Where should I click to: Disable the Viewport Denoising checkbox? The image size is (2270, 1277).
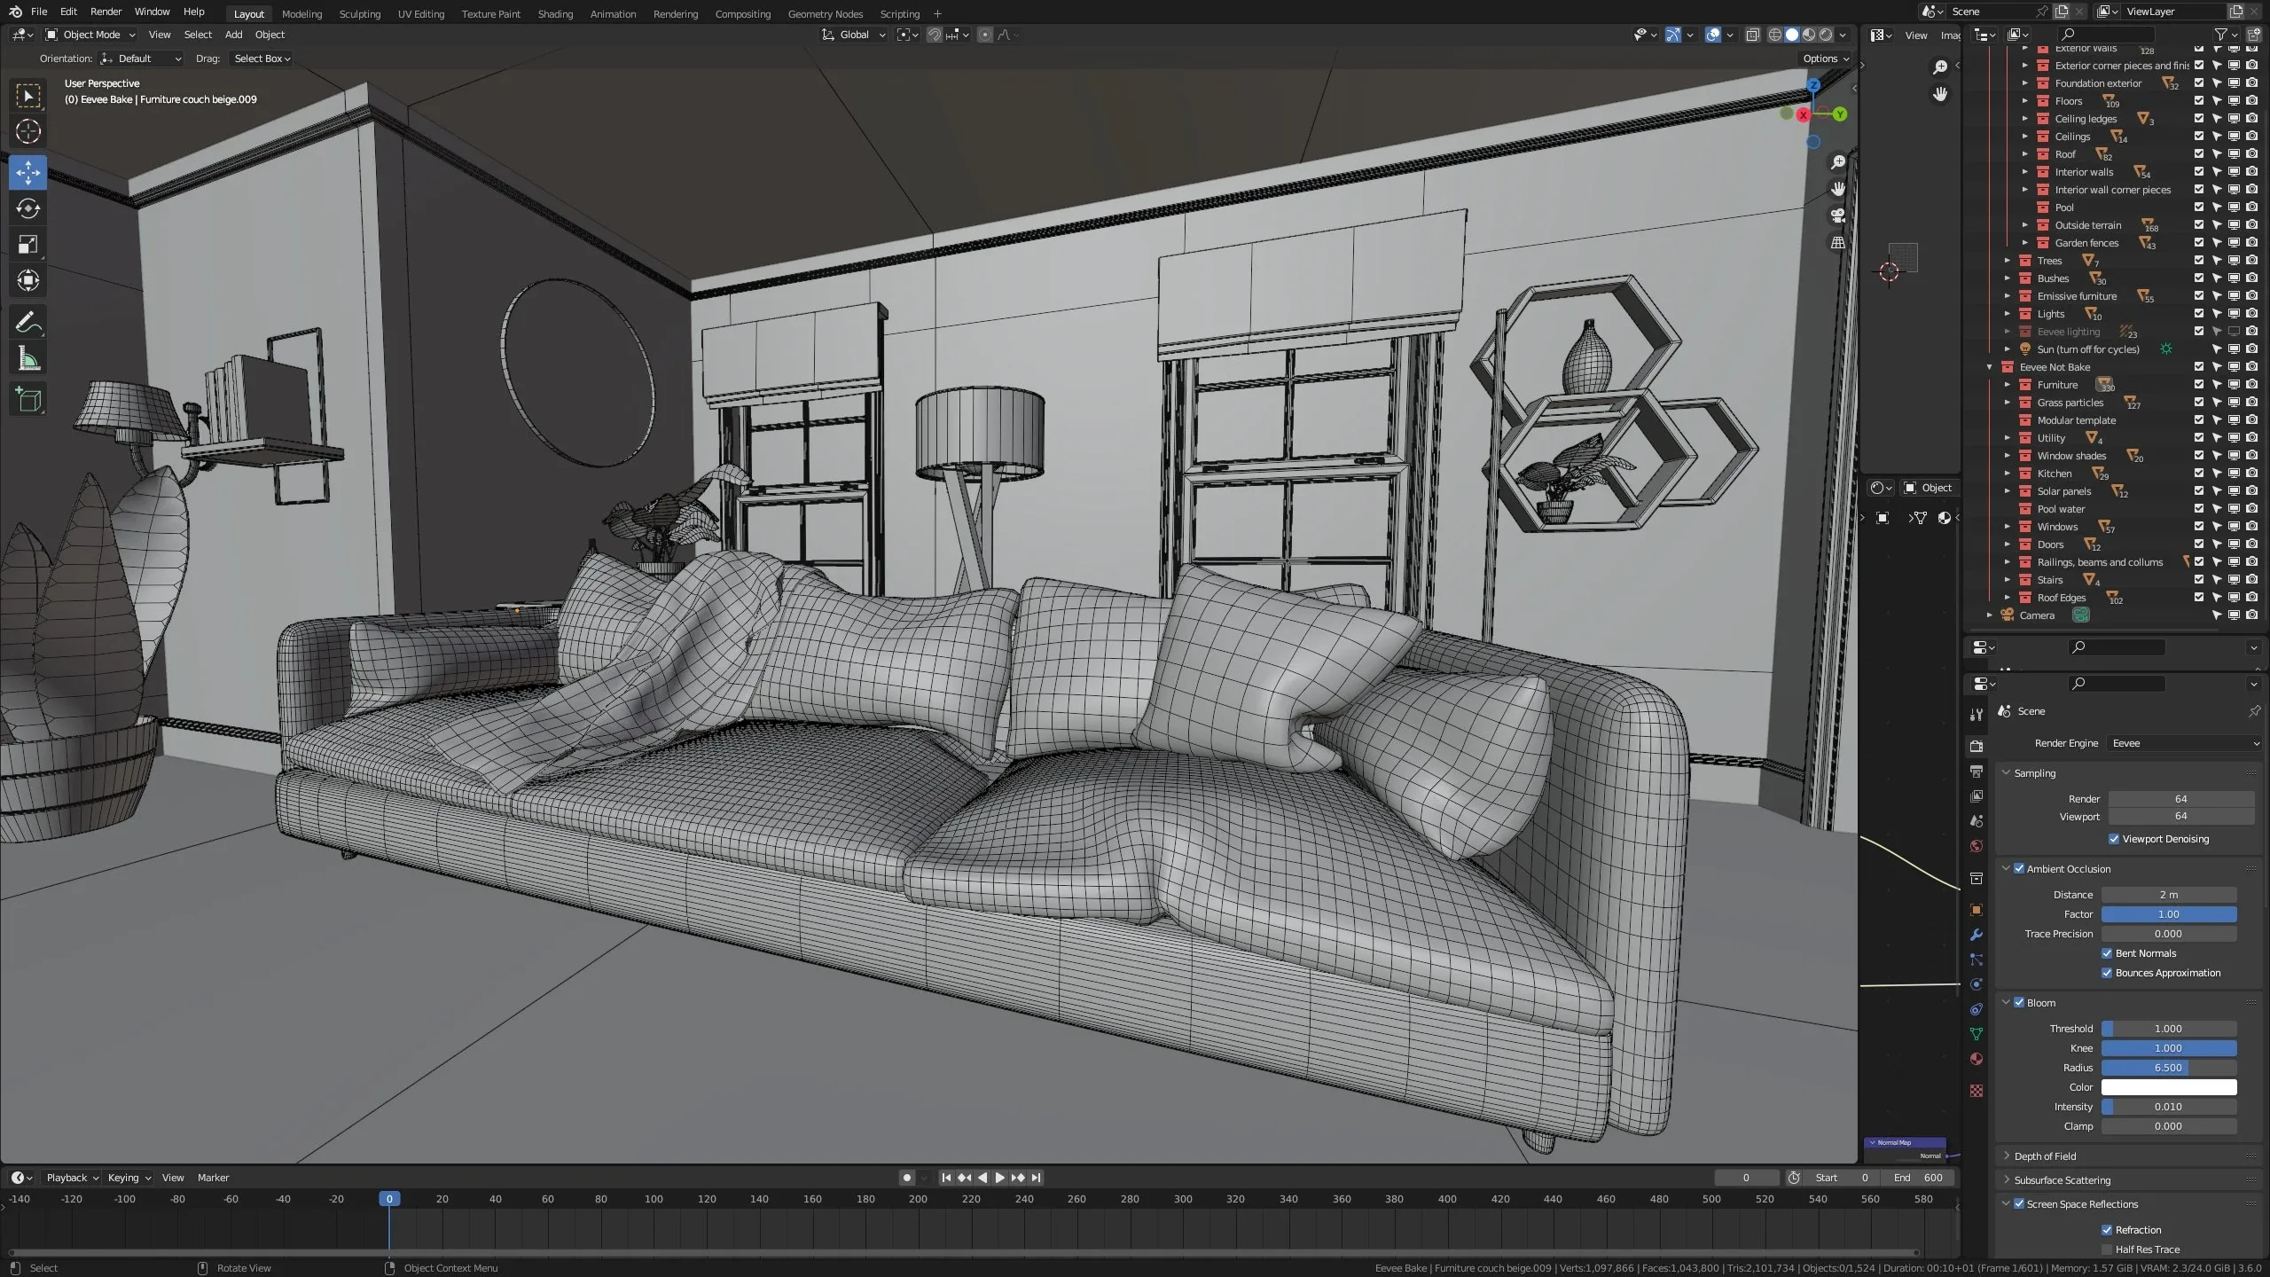2115,838
